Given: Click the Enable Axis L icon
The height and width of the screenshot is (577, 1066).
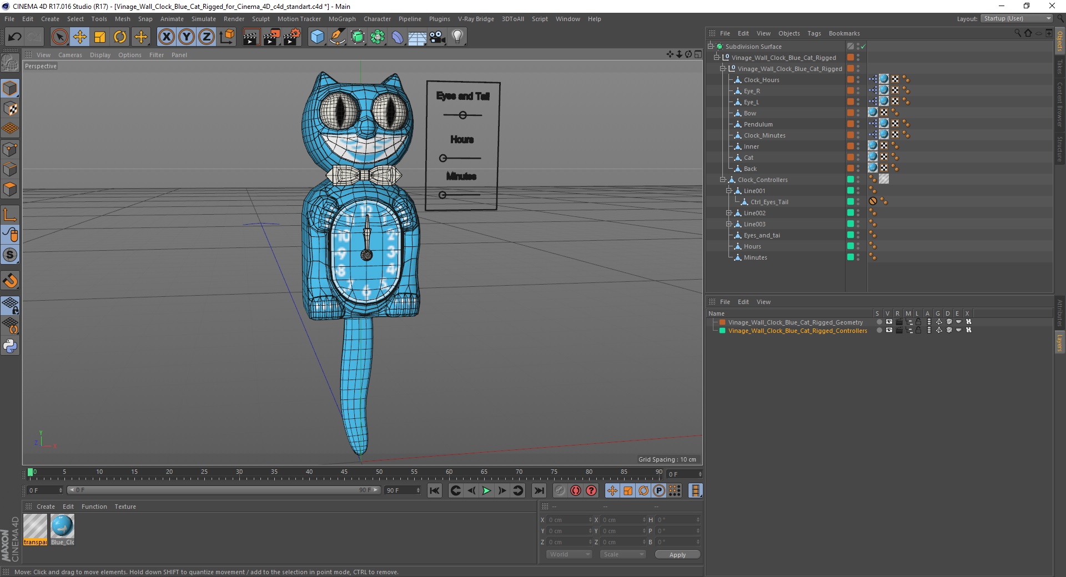Looking at the screenshot, I should (x=10, y=215).
